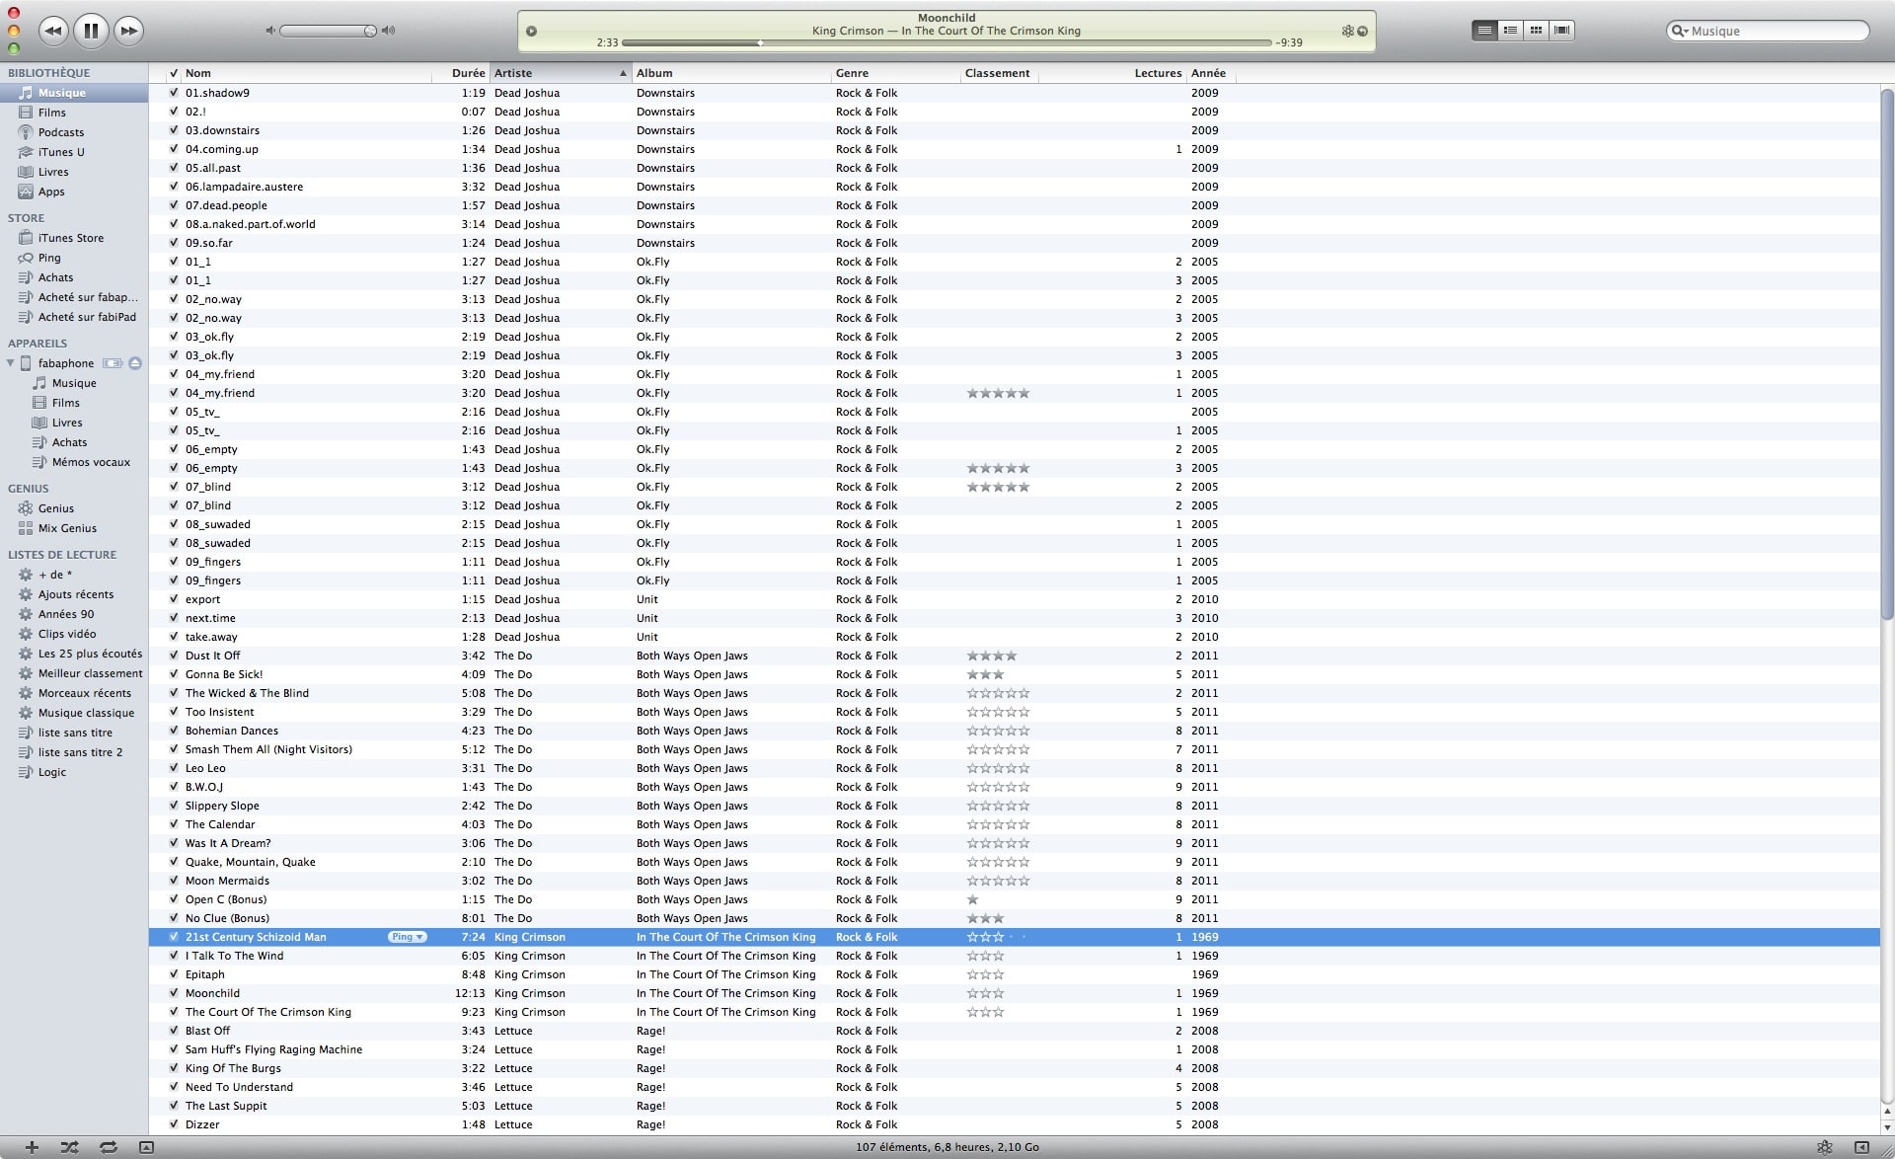Image resolution: width=1895 pixels, height=1159 pixels.
Task: Click the arrow icon next to Genius in display
Action: coord(1363,32)
